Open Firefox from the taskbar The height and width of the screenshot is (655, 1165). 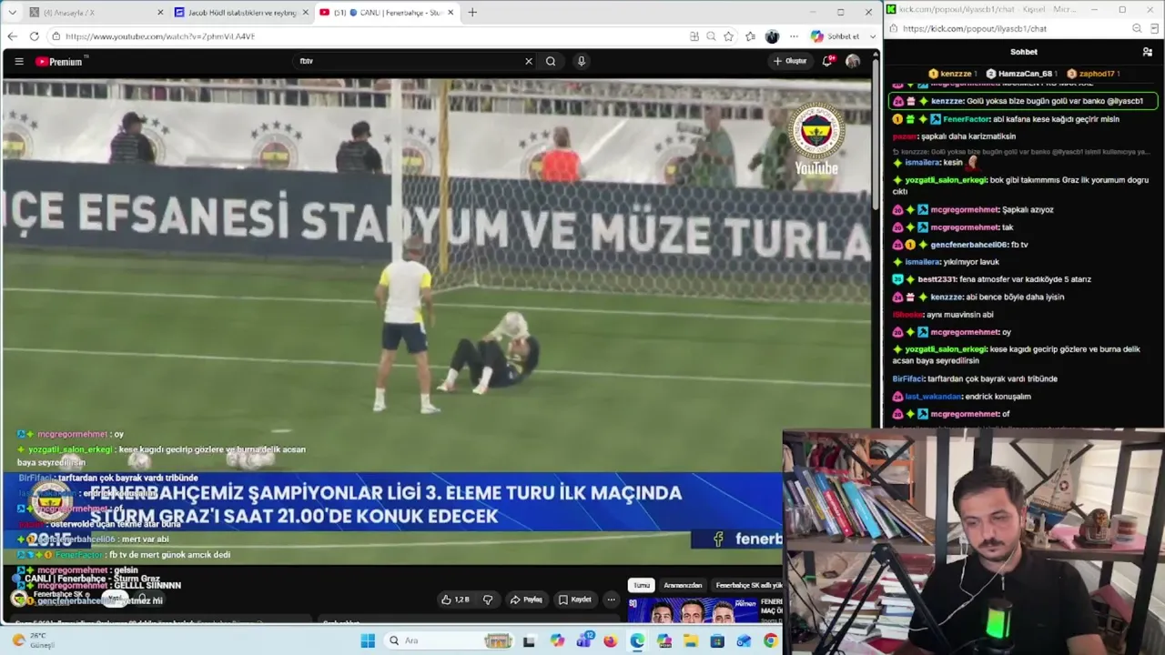[x=610, y=640]
